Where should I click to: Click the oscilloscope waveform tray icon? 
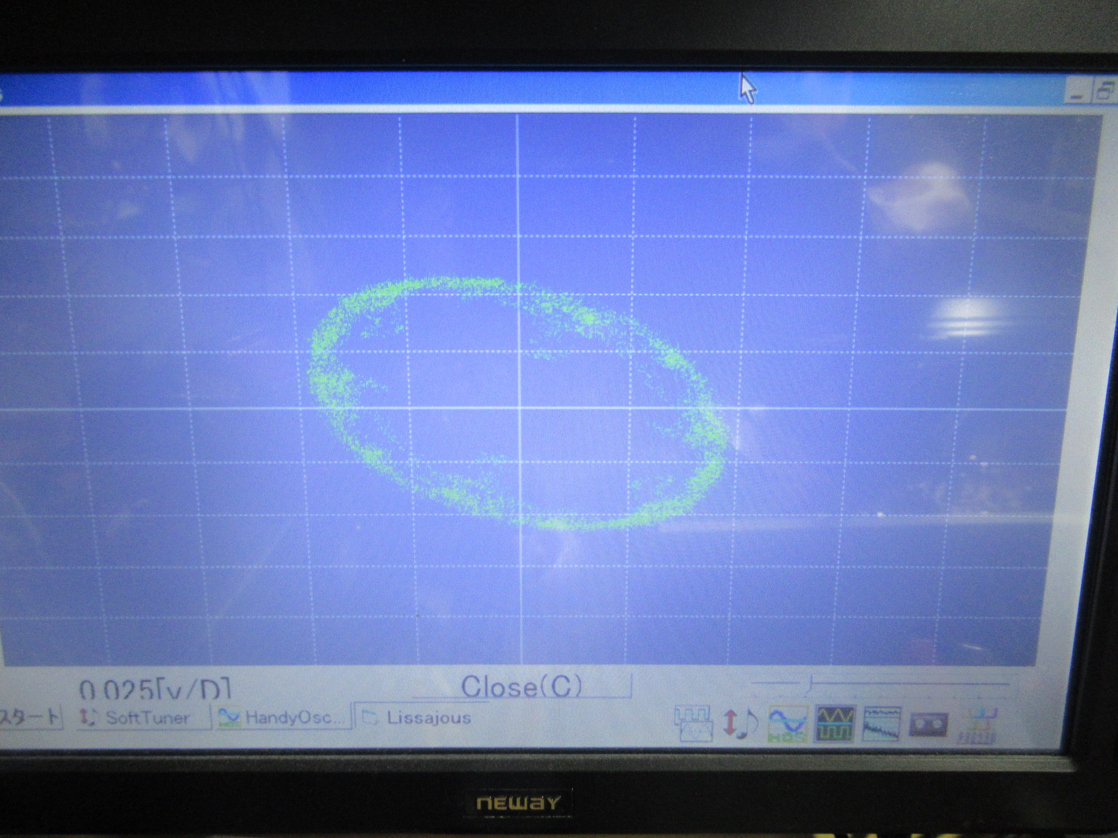pyautogui.click(x=835, y=724)
